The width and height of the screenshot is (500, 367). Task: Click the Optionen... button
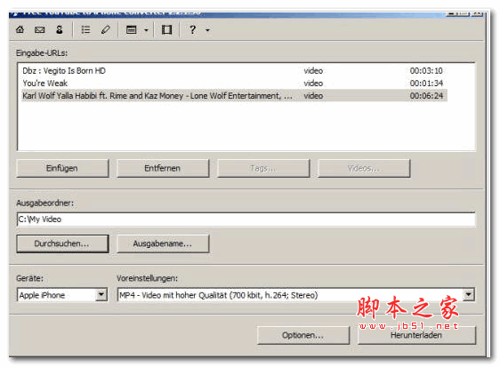point(303,335)
